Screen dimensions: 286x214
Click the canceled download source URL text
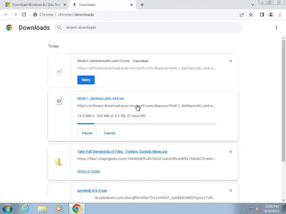coord(146,68)
